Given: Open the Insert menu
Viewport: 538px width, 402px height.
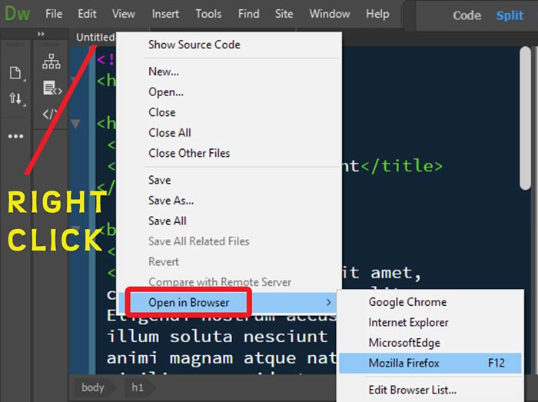Looking at the screenshot, I should tap(165, 14).
